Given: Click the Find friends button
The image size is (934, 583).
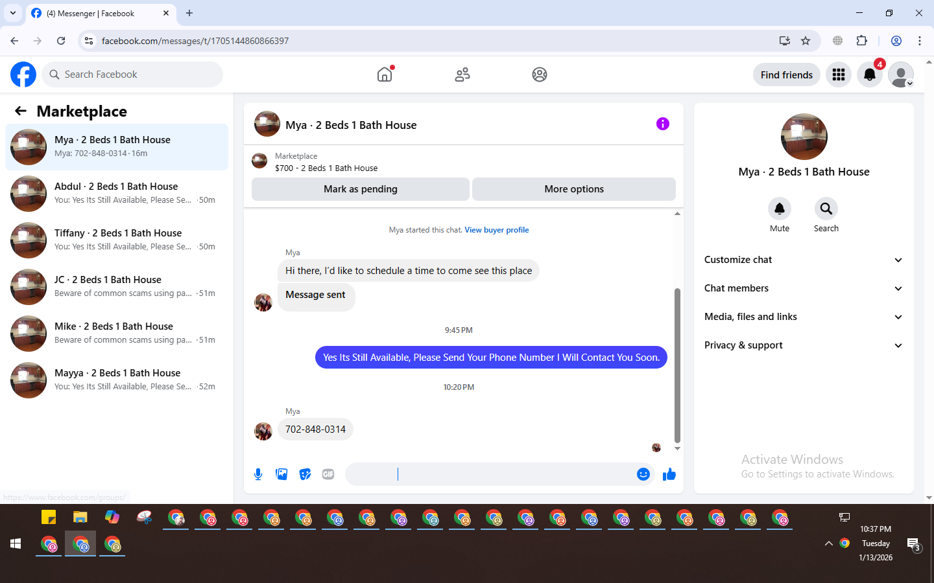Looking at the screenshot, I should [x=787, y=74].
